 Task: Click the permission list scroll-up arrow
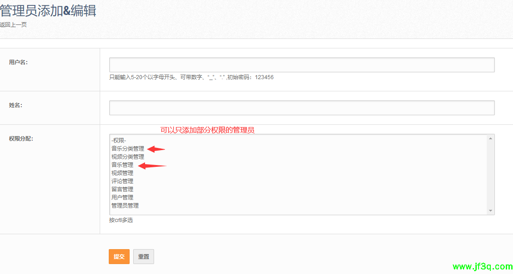tap(490, 138)
